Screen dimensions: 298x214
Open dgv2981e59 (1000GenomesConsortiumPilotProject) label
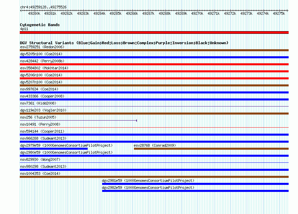[148, 181]
